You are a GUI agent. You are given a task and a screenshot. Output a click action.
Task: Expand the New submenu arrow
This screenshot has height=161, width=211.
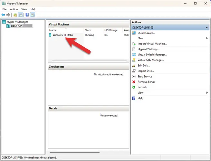(x=207, y=38)
